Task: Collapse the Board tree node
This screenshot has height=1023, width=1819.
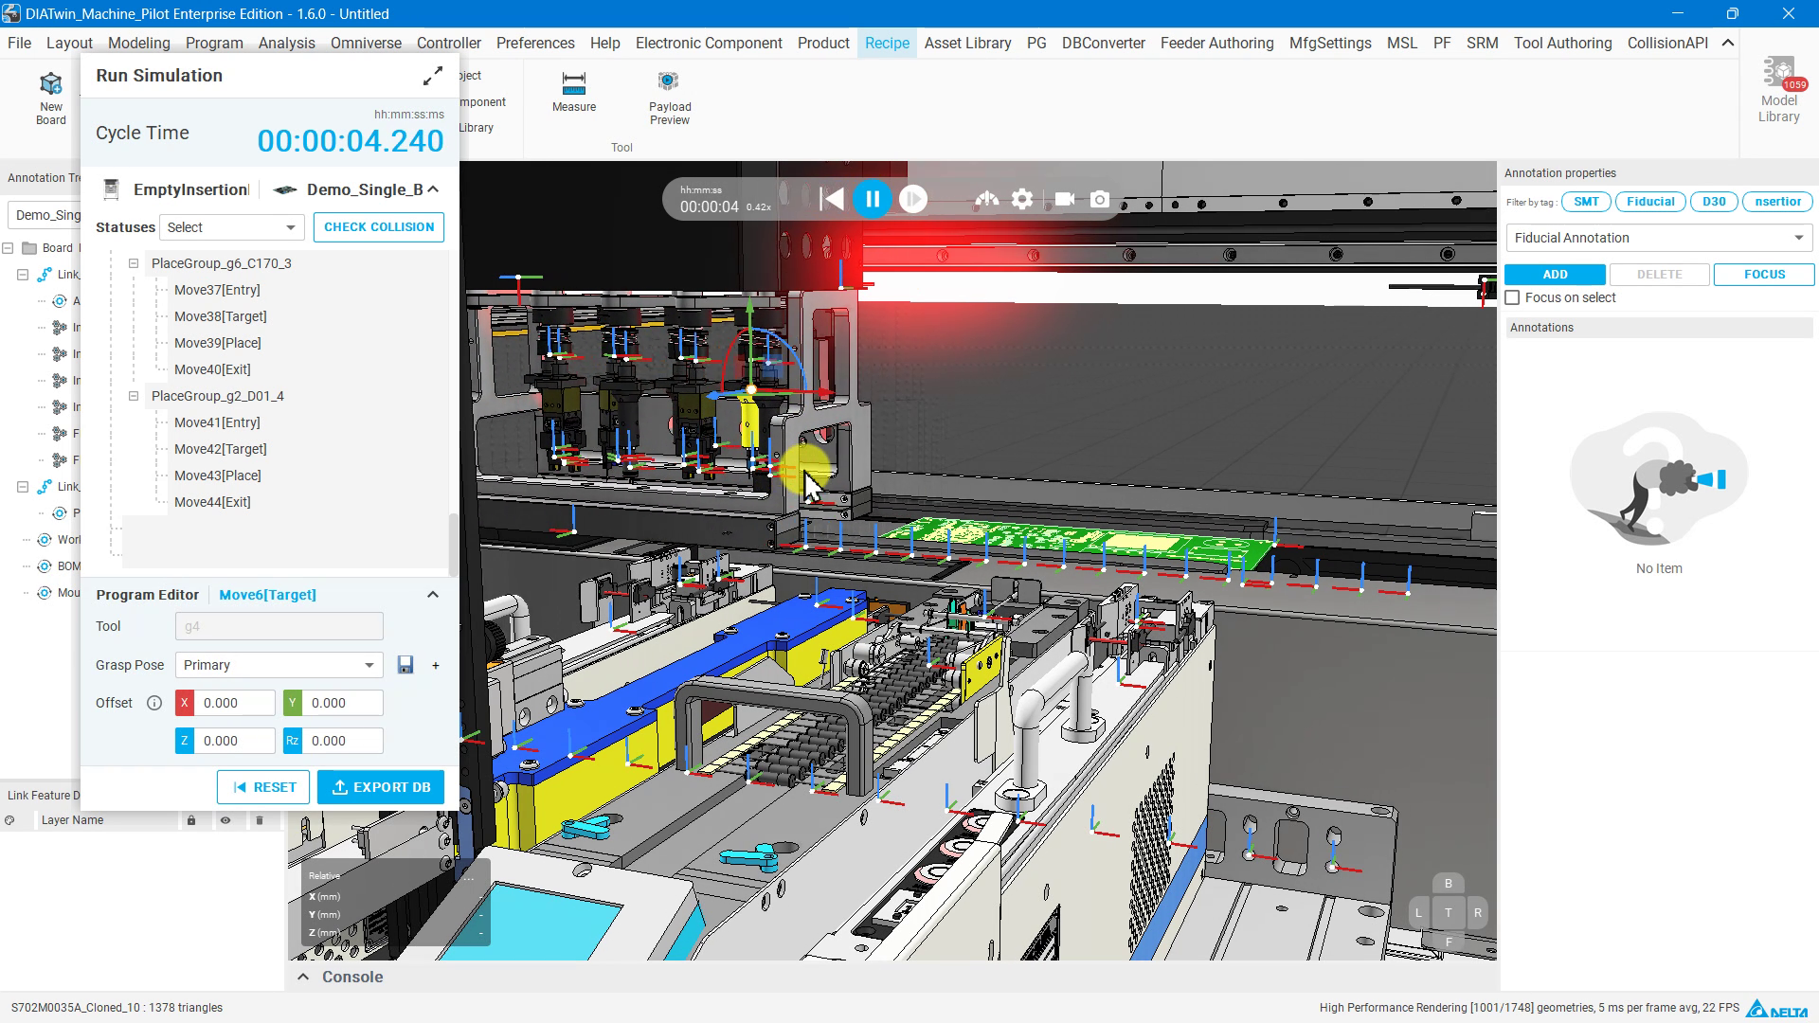Action: coord(8,248)
